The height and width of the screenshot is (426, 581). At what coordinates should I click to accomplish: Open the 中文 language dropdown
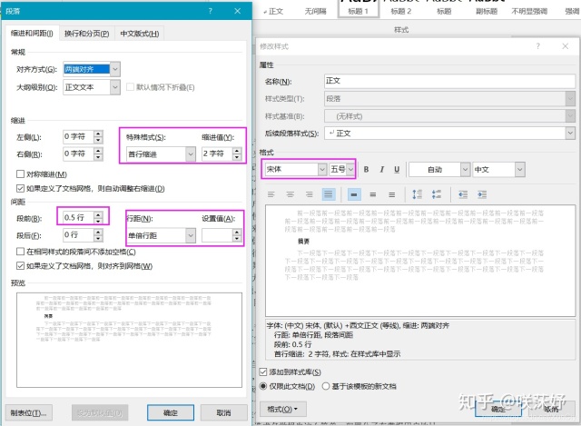tap(520, 170)
